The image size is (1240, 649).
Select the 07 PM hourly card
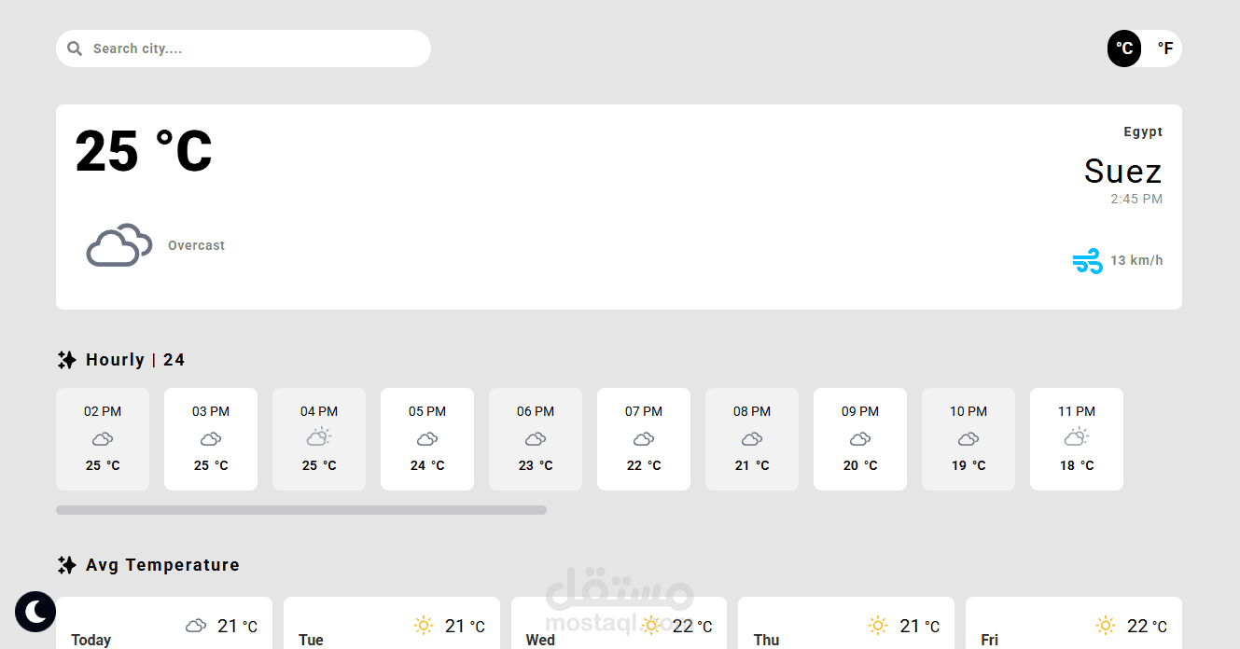pos(644,439)
